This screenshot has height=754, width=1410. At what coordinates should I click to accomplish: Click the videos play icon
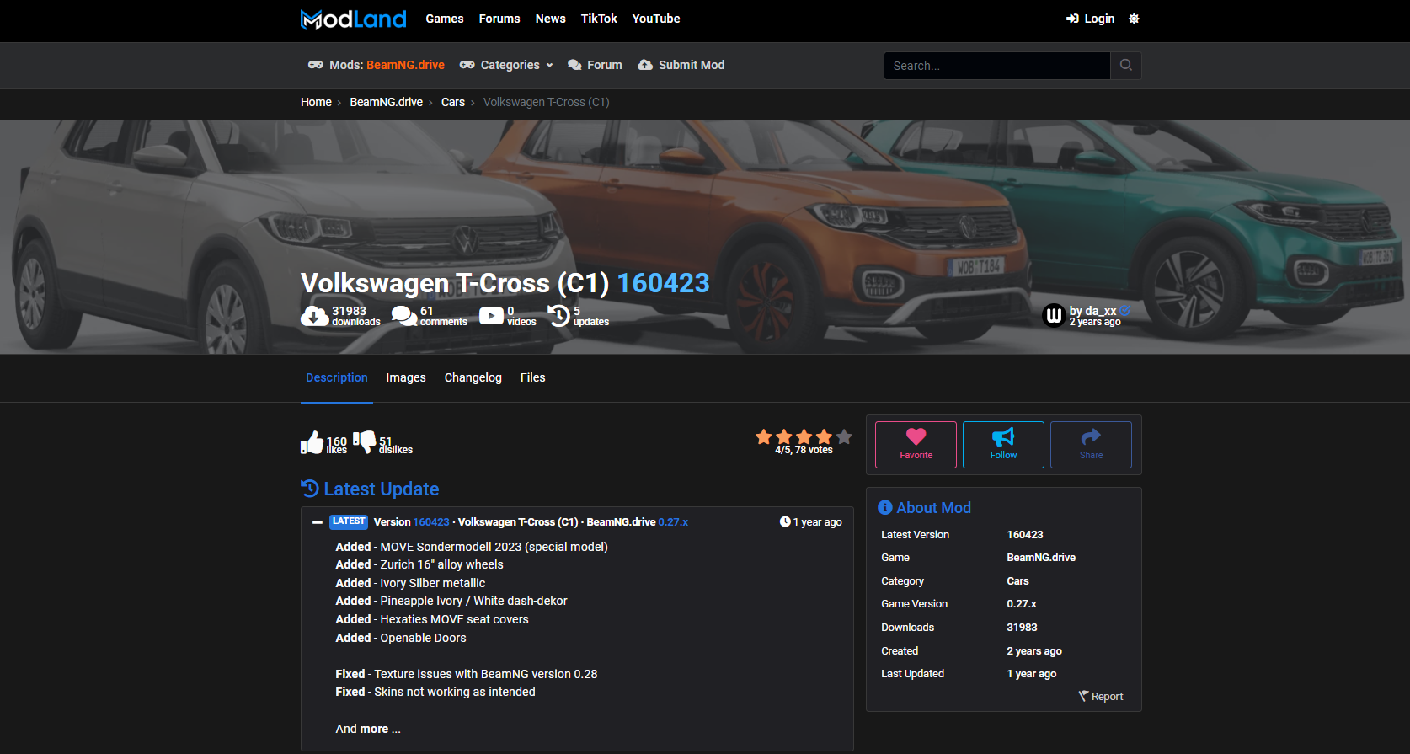coord(491,316)
